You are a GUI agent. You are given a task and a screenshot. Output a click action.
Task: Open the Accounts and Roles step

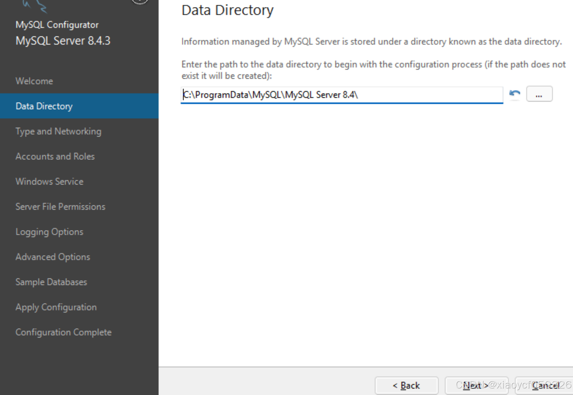click(55, 156)
